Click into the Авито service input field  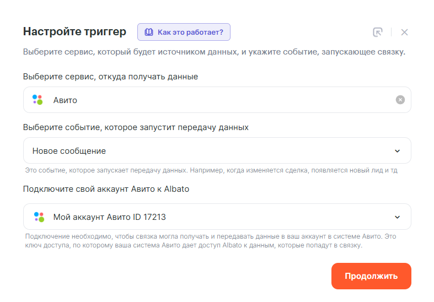(221, 100)
